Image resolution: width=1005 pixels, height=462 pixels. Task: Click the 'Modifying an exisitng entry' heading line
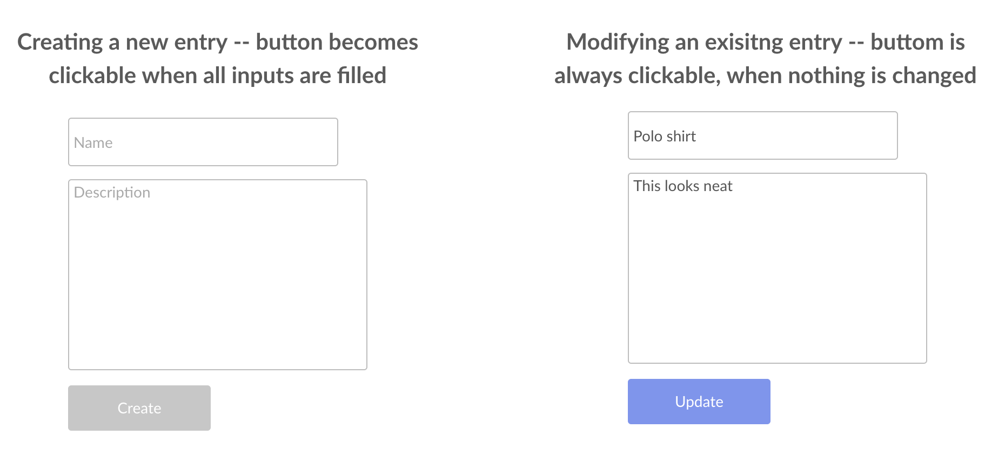(x=765, y=42)
